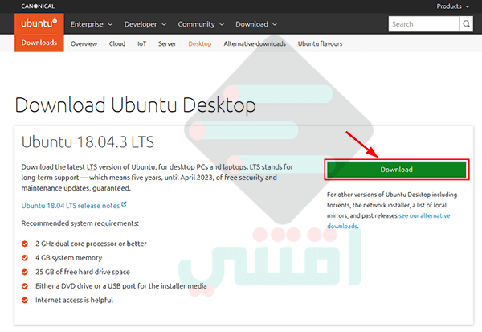Open the Download menu in navbar
This screenshot has height=332, width=482.
(x=256, y=24)
